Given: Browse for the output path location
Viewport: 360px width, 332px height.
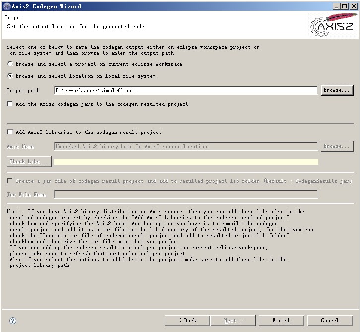Looking at the screenshot, I should point(337,90).
